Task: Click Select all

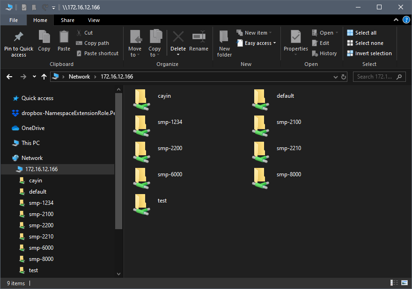Action: point(361,33)
